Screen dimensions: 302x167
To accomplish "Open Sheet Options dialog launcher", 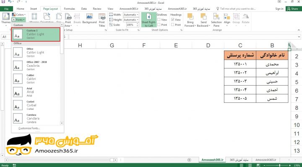I will click(181, 30).
